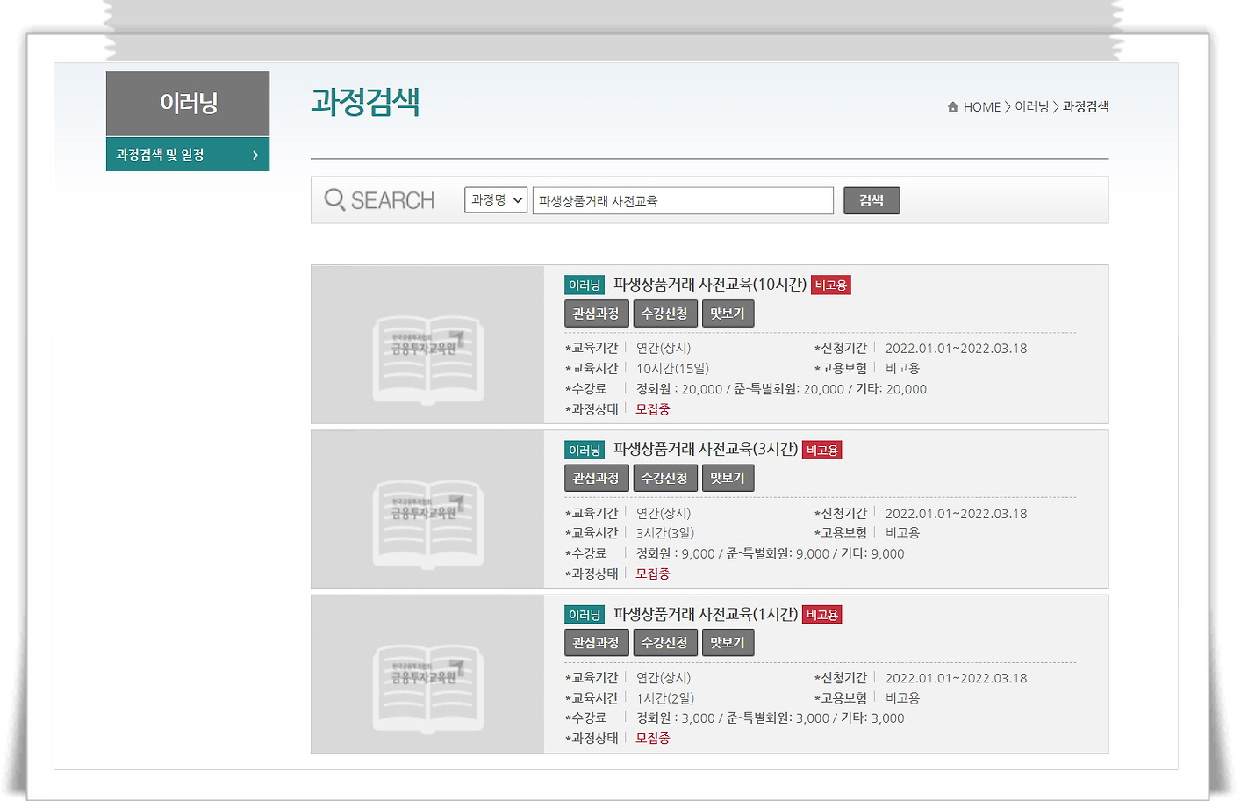Click the 이러닝 badge on 1시간 course
The height and width of the screenshot is (801, 1241).
coord(585,615)
